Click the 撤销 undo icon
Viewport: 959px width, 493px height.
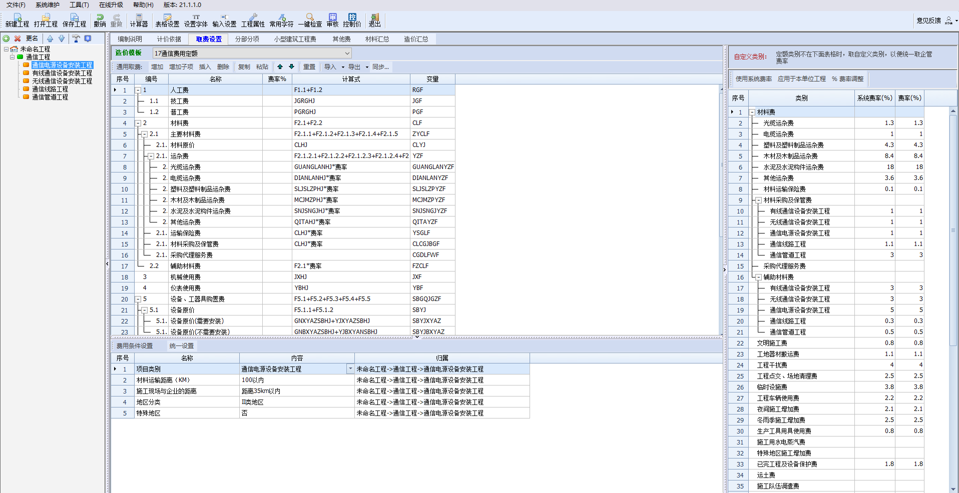[100, 20]
